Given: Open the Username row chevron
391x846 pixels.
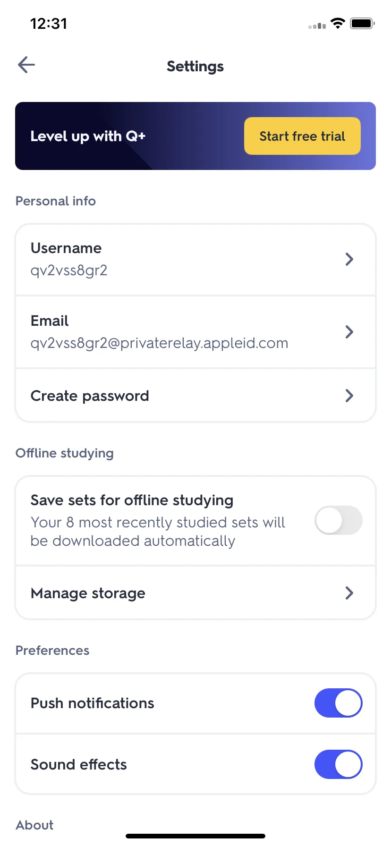Looking at the screenshot, I should point(349,259).
